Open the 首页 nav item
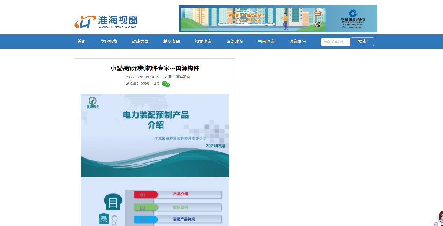Viewport: 443px width, 226px height. click(82, 42)
